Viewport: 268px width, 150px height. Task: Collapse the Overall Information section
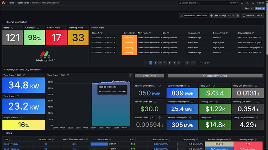[4, 22]
